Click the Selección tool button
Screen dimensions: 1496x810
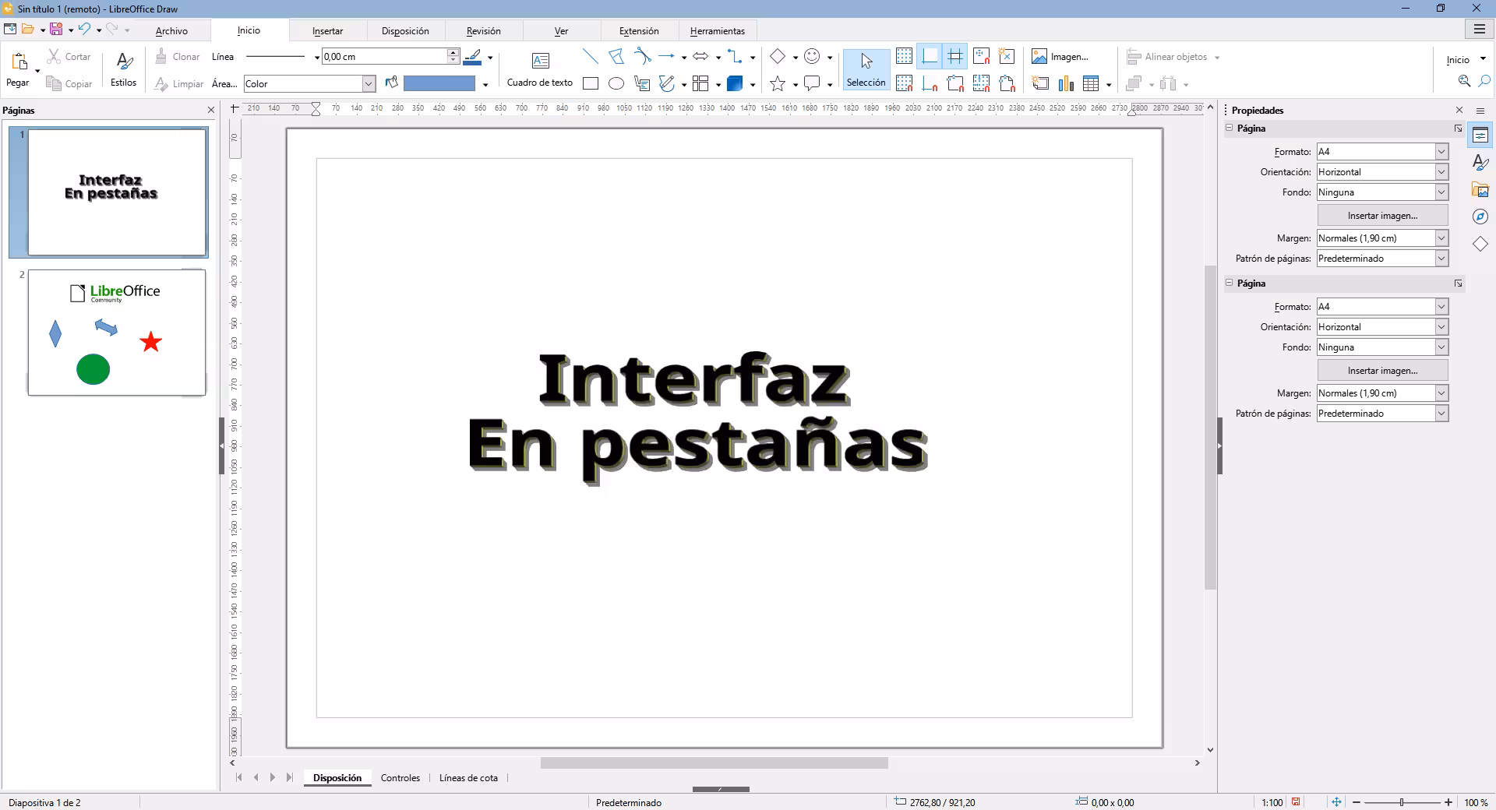pyautogui.click(x=866, y=69)
